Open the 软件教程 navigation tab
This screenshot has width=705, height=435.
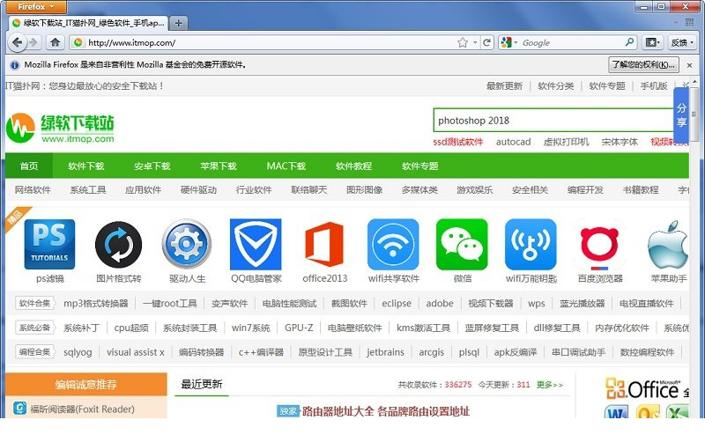point(354,166)
